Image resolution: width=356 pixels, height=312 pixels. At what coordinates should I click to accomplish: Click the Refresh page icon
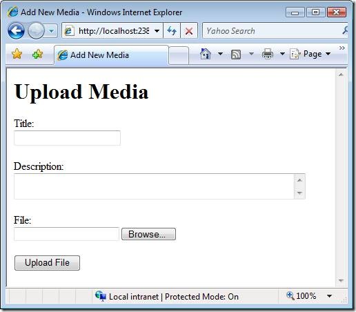pos(172,30)
